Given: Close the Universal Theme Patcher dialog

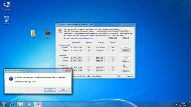Looking at the screenshot, I should coord(68,70).
